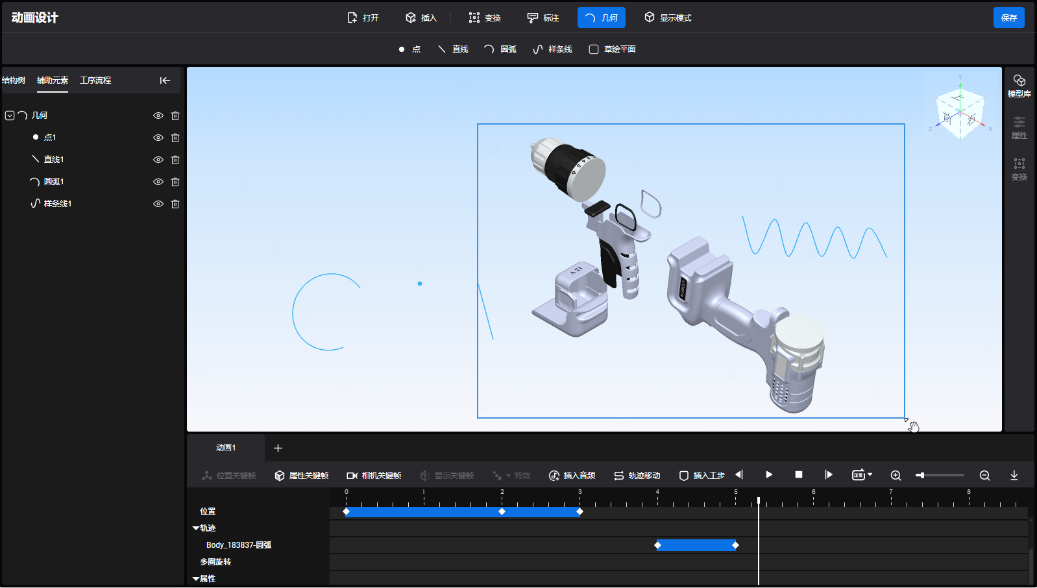
Task: Collapse the 轨迹 track group
Action: click(x=196, y=528)
